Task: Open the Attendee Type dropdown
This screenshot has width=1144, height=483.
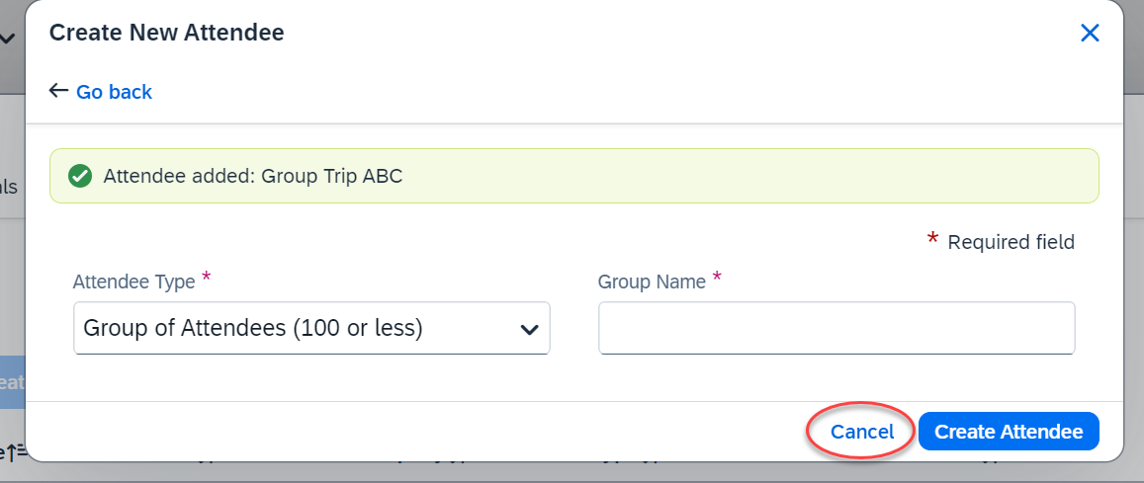Action: tap(311, 329)
